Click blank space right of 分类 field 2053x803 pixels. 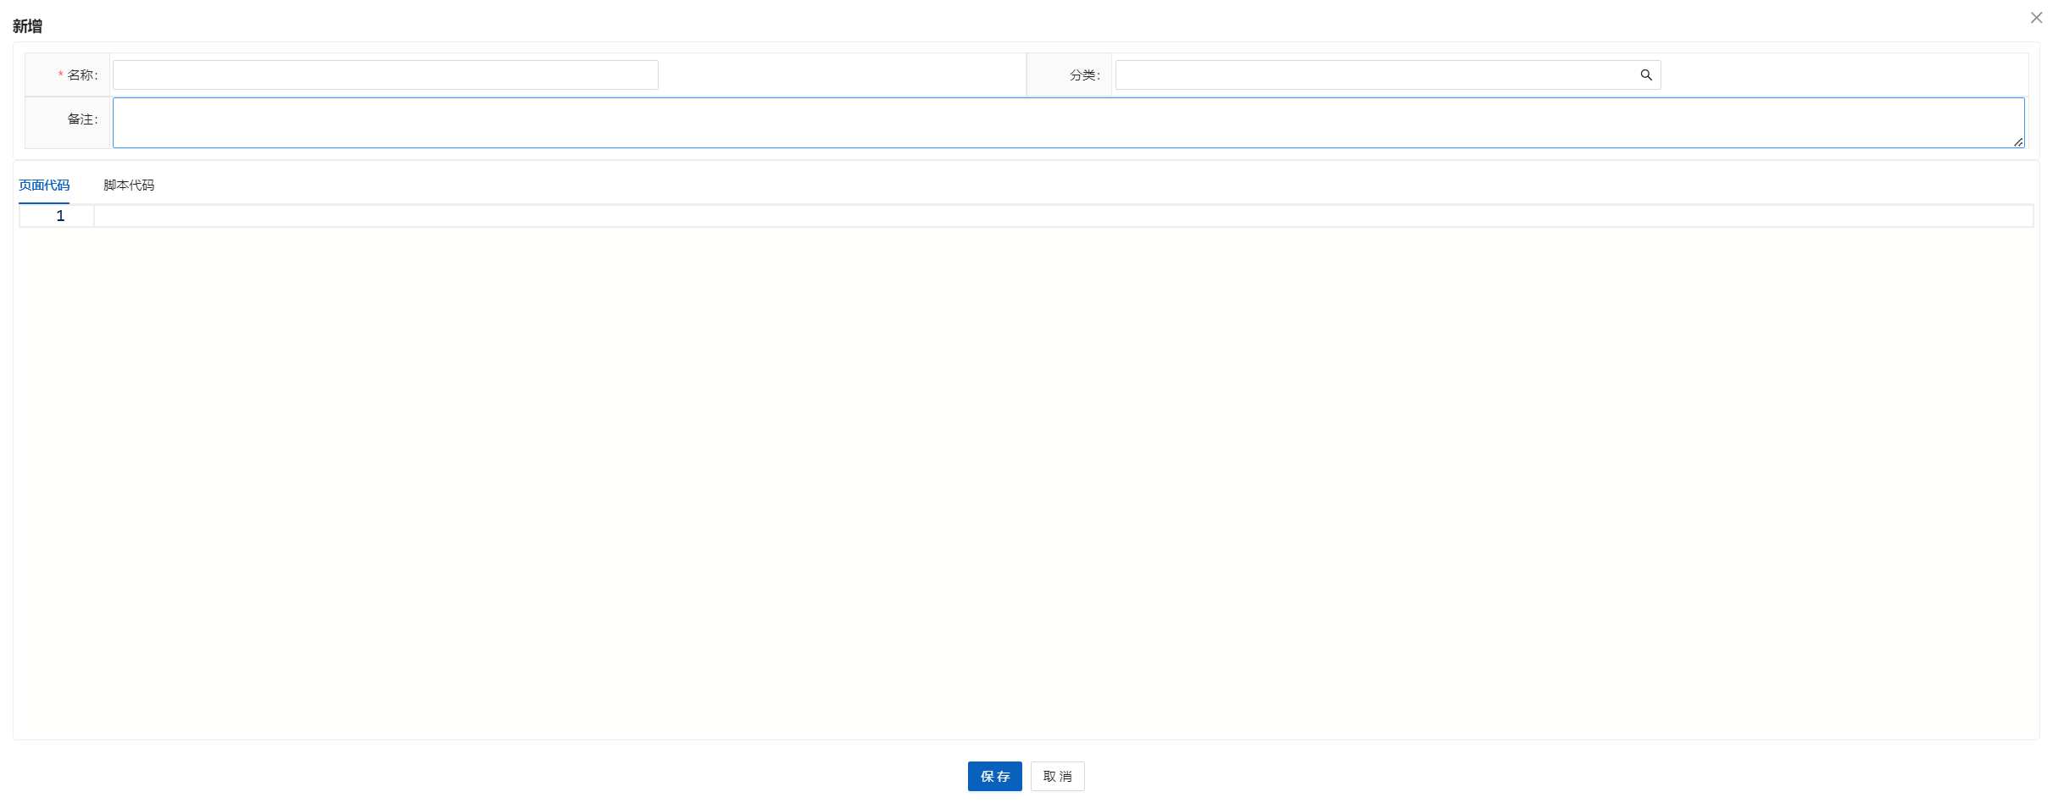pos(1839,75)
